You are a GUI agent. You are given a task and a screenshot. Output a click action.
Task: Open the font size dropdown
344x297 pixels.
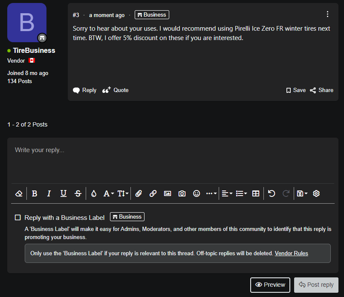[123, 193]
